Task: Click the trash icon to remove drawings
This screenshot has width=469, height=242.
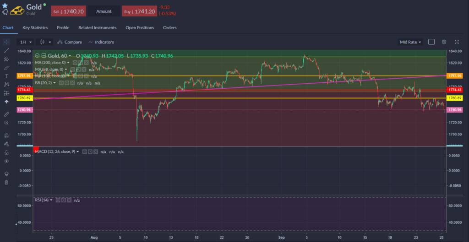Action: click(x=6, y=183)
